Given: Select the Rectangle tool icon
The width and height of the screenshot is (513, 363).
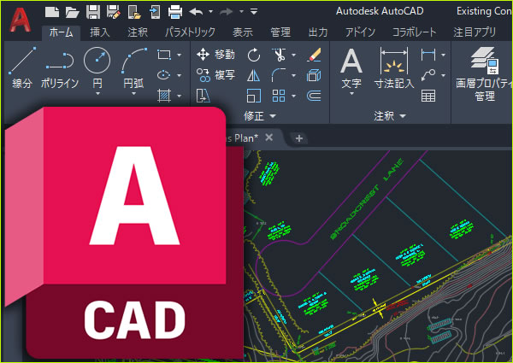Looking at the screenshot, I should (x=164, y=55).
